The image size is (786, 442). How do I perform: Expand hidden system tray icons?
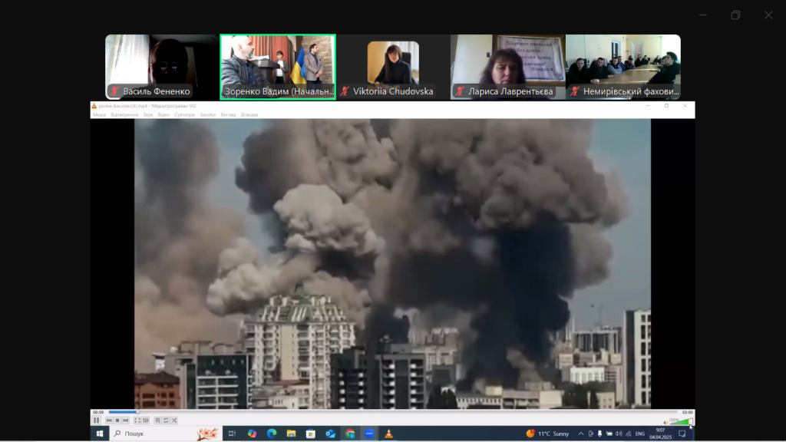(581, 434)
